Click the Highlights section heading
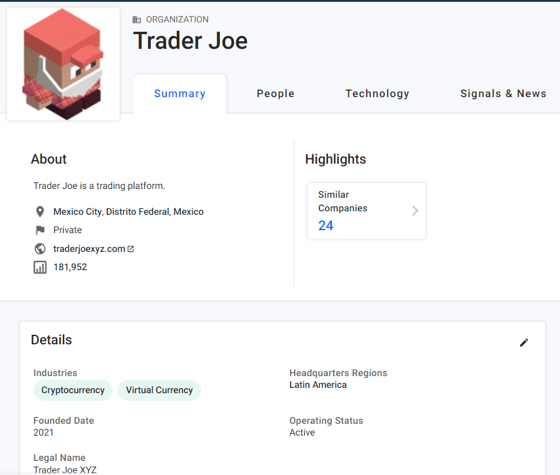Image resolution: width=560 pixels, height=475 pixels. pyautogui.click(x=335, y=159)
